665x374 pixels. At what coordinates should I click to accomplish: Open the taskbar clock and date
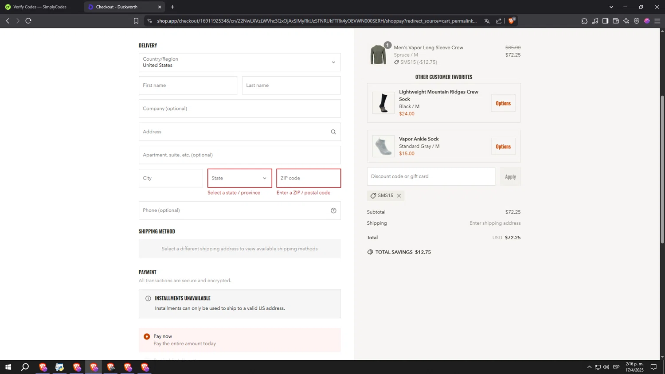(634, 367)
